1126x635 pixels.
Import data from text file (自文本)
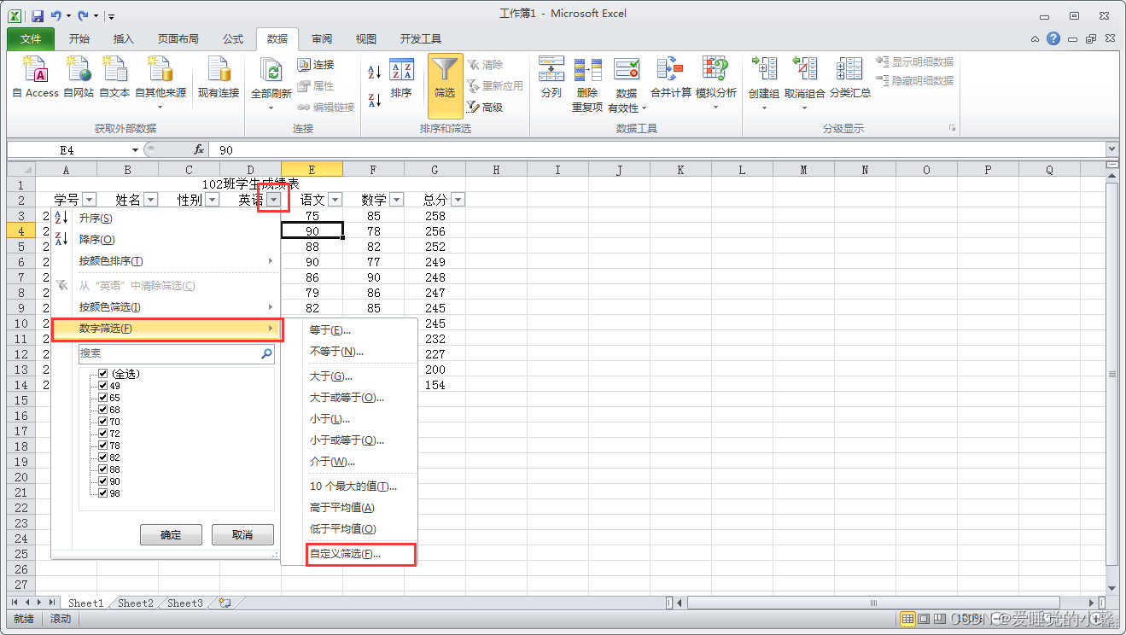tap(114, 79)
